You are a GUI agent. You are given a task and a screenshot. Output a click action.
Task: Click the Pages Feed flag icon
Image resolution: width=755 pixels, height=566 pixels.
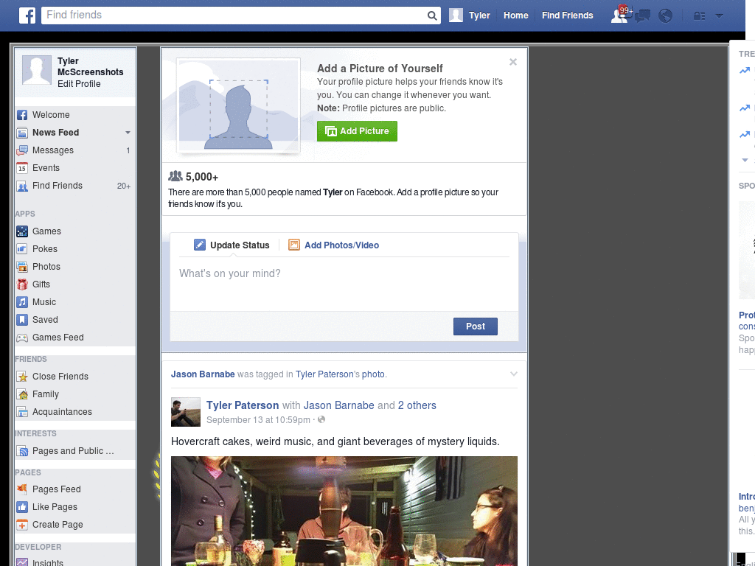[22, 489]
